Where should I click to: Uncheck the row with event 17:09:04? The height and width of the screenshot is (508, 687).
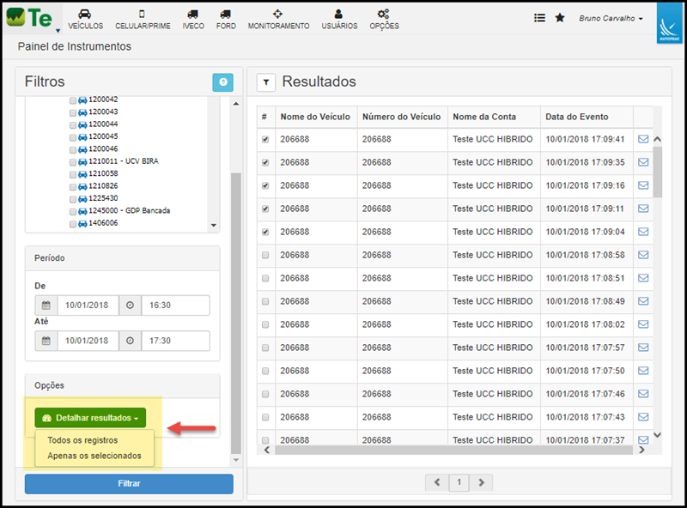(x=265, y=232)
